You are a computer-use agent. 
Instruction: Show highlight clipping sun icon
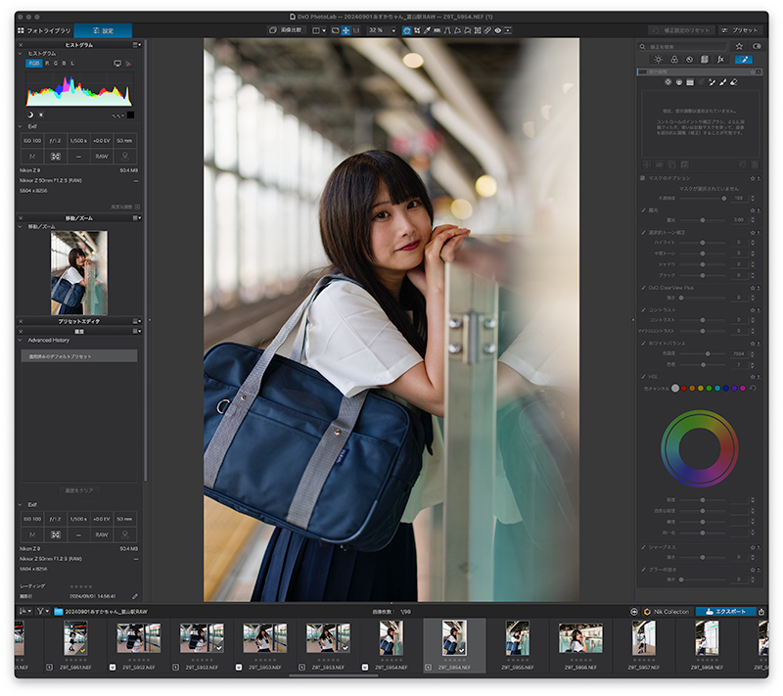coord(41,116)
